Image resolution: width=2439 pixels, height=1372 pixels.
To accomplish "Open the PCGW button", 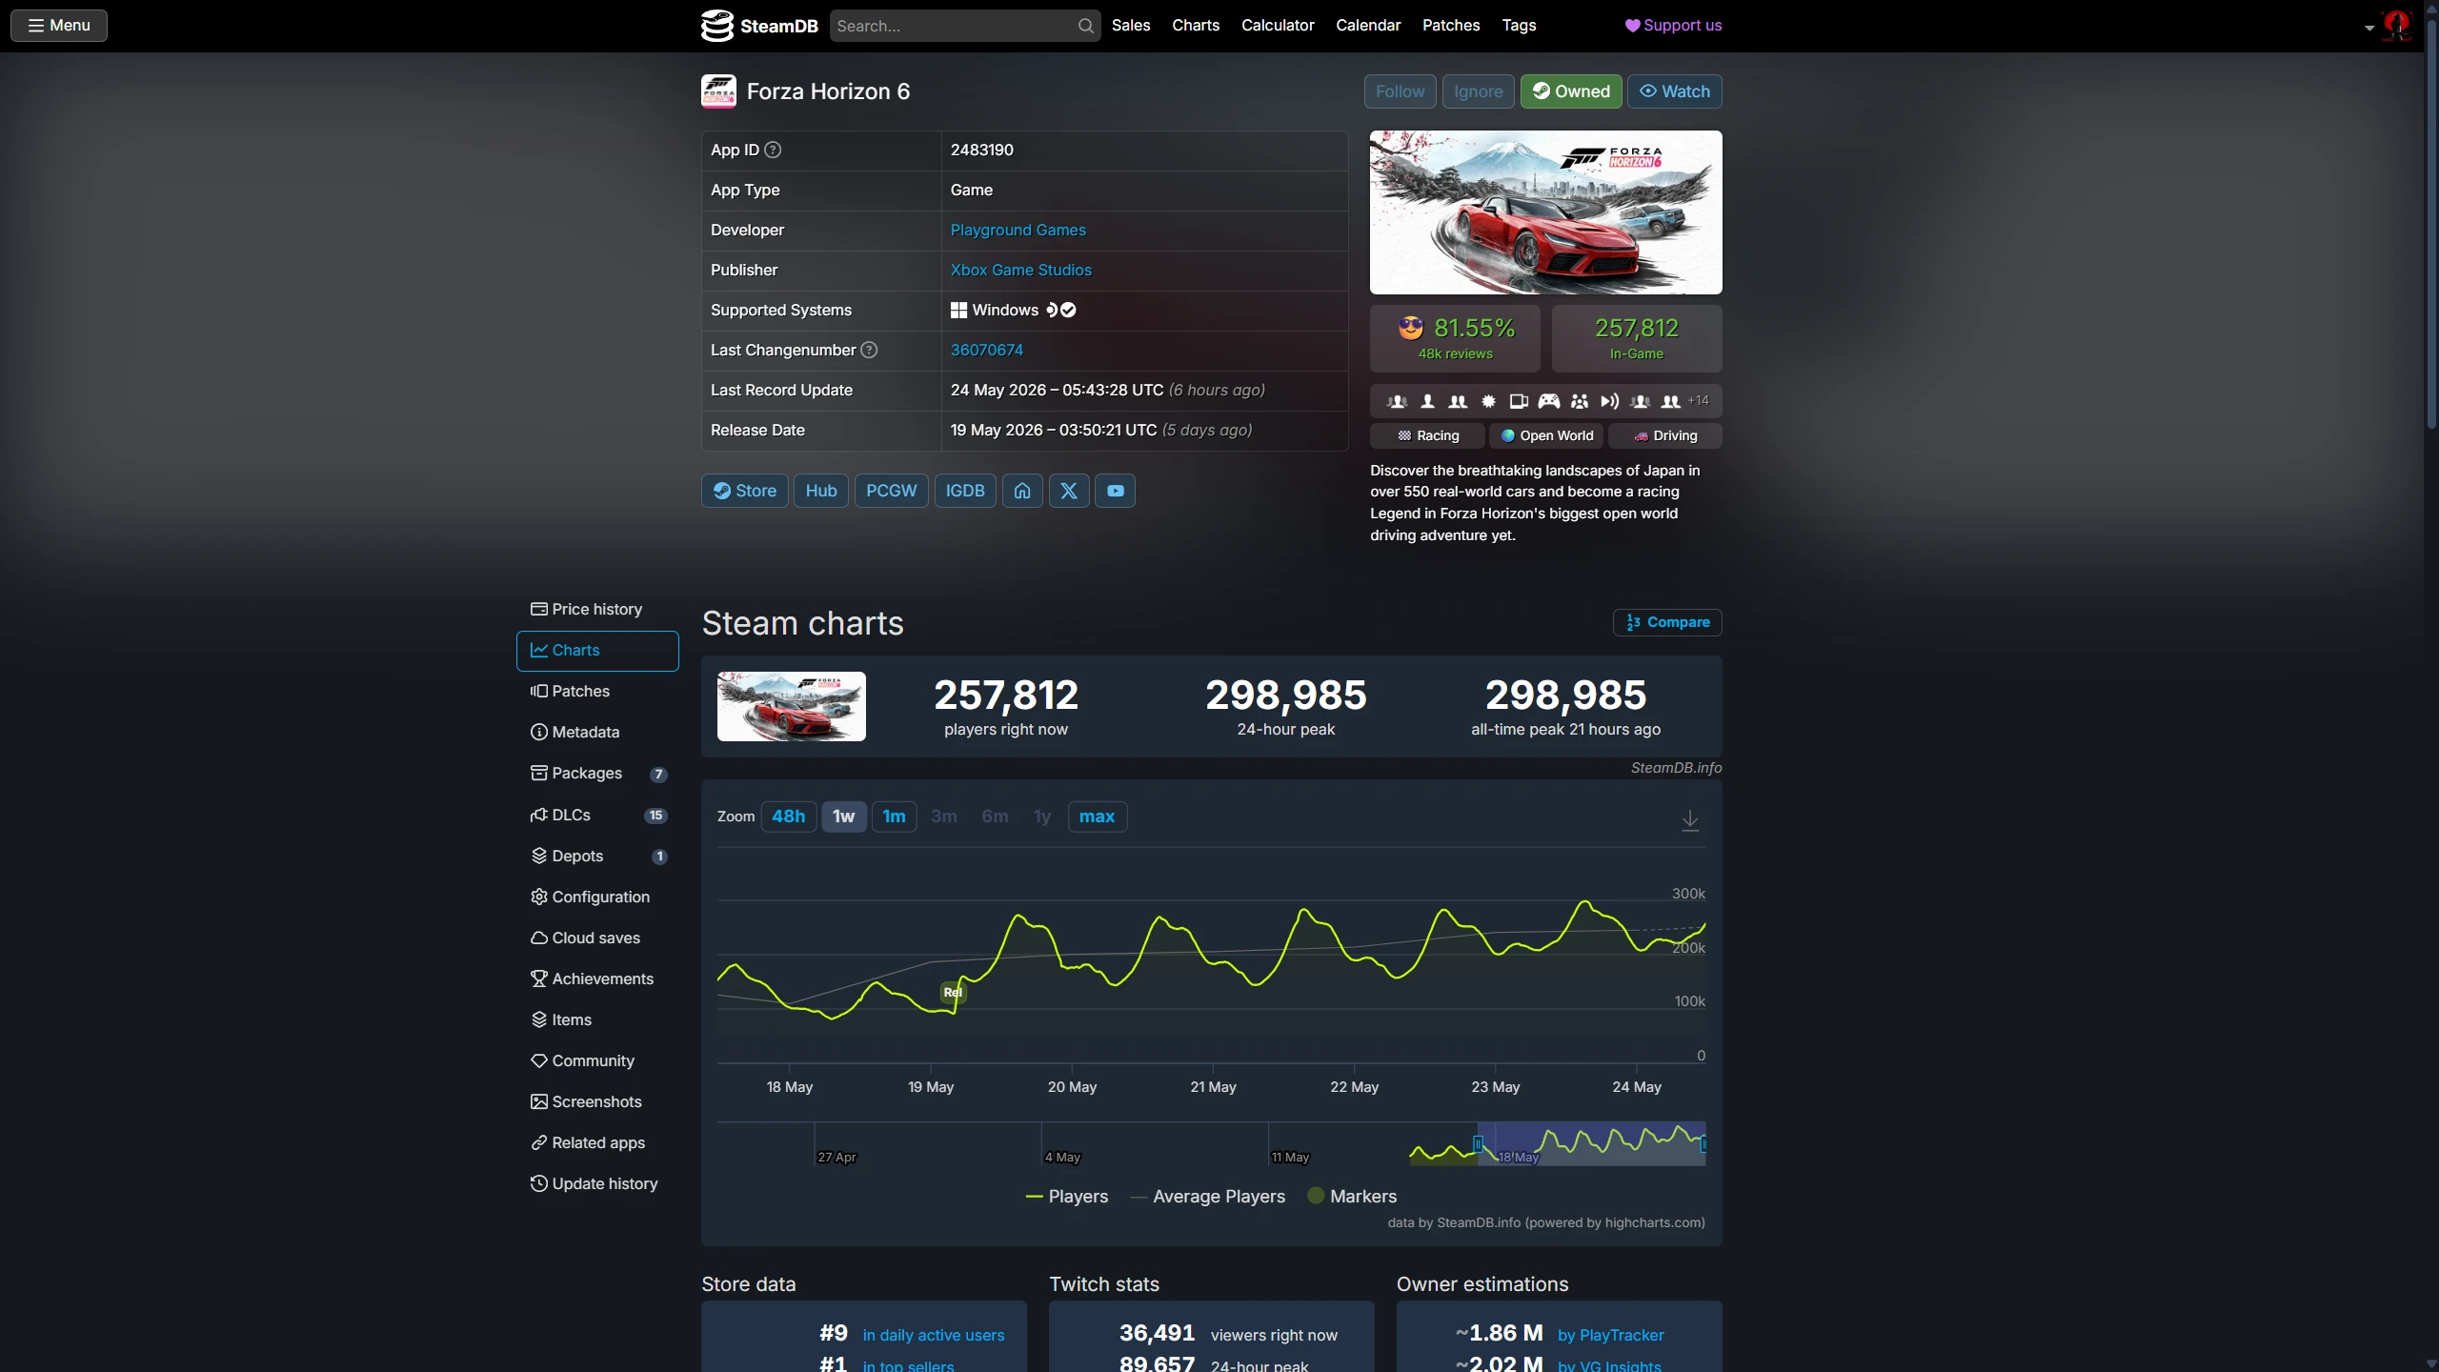I will (891, 491).
